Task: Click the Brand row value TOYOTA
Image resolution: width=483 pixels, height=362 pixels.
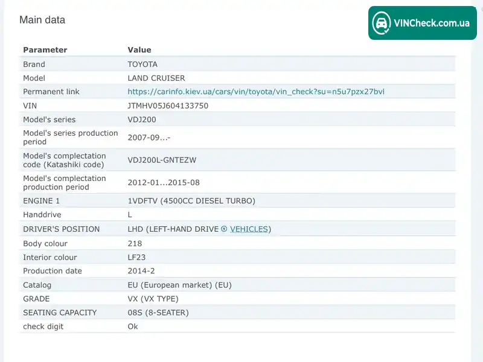Action: pos(142,65)
